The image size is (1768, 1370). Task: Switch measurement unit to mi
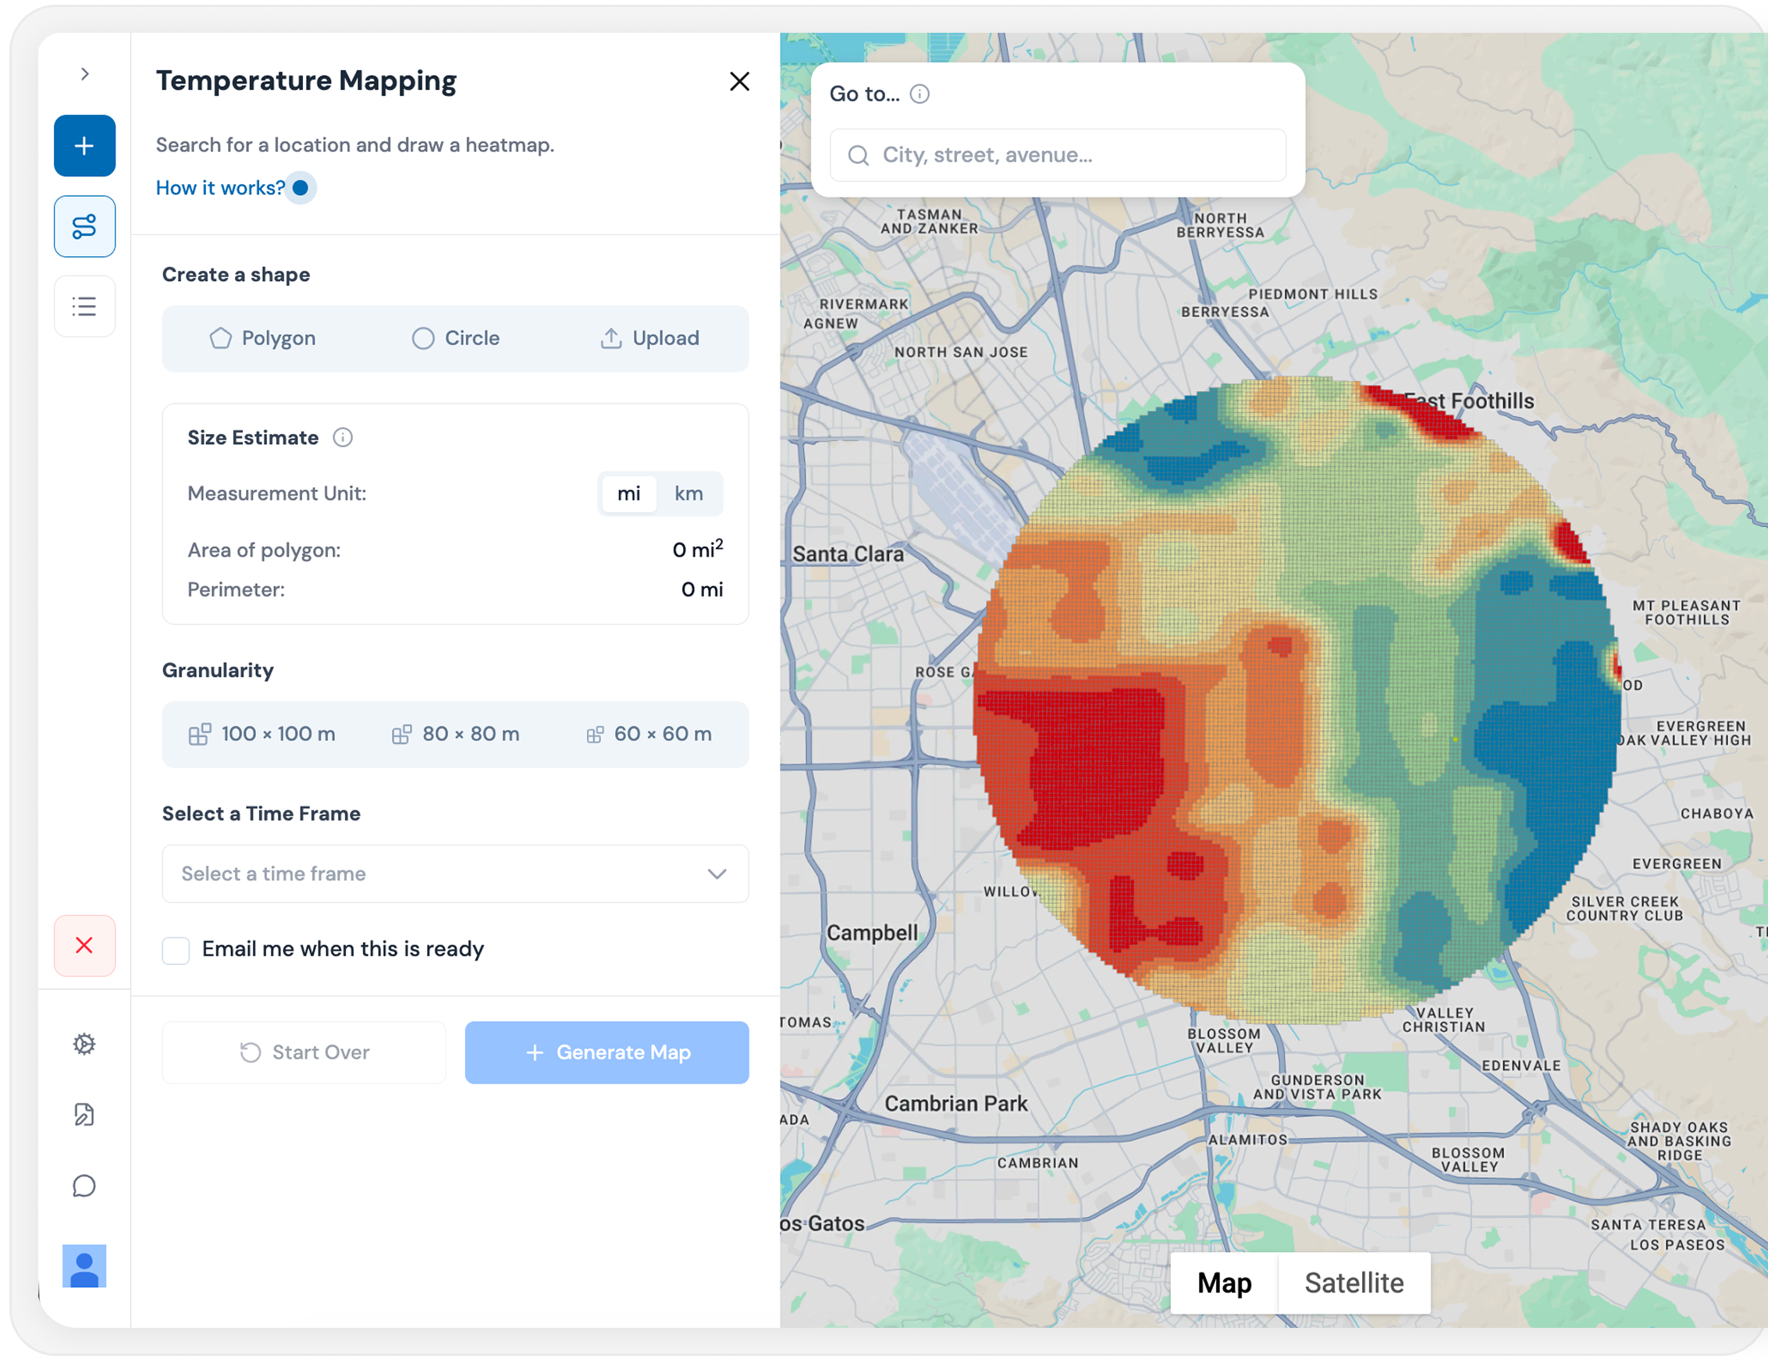pyautogui.click(x=629, y=494)
